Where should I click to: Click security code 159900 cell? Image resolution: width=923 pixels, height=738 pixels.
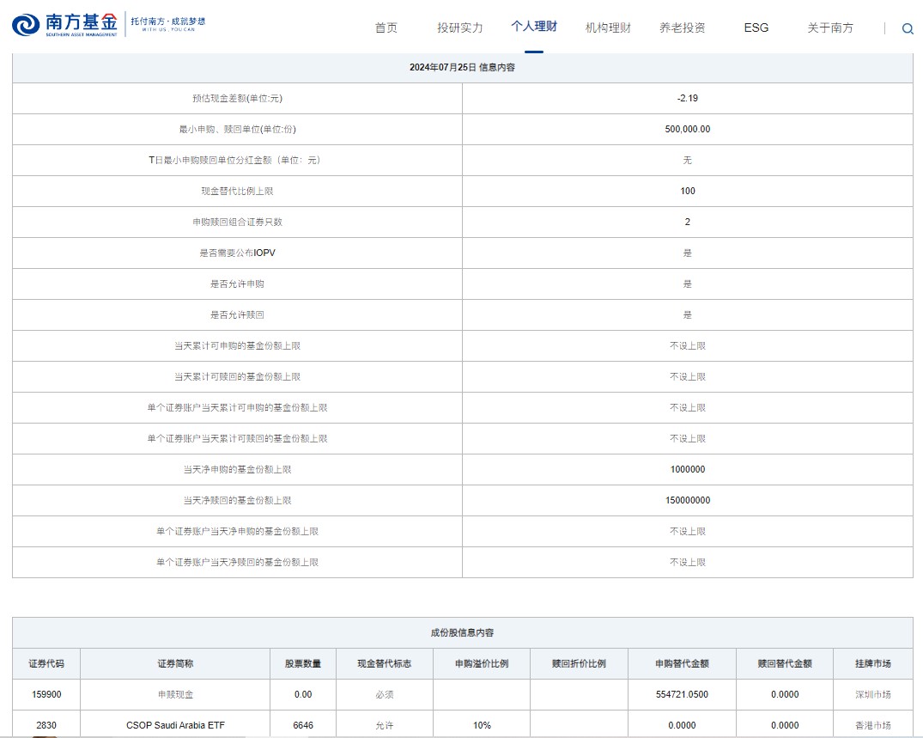click(46, 694)
